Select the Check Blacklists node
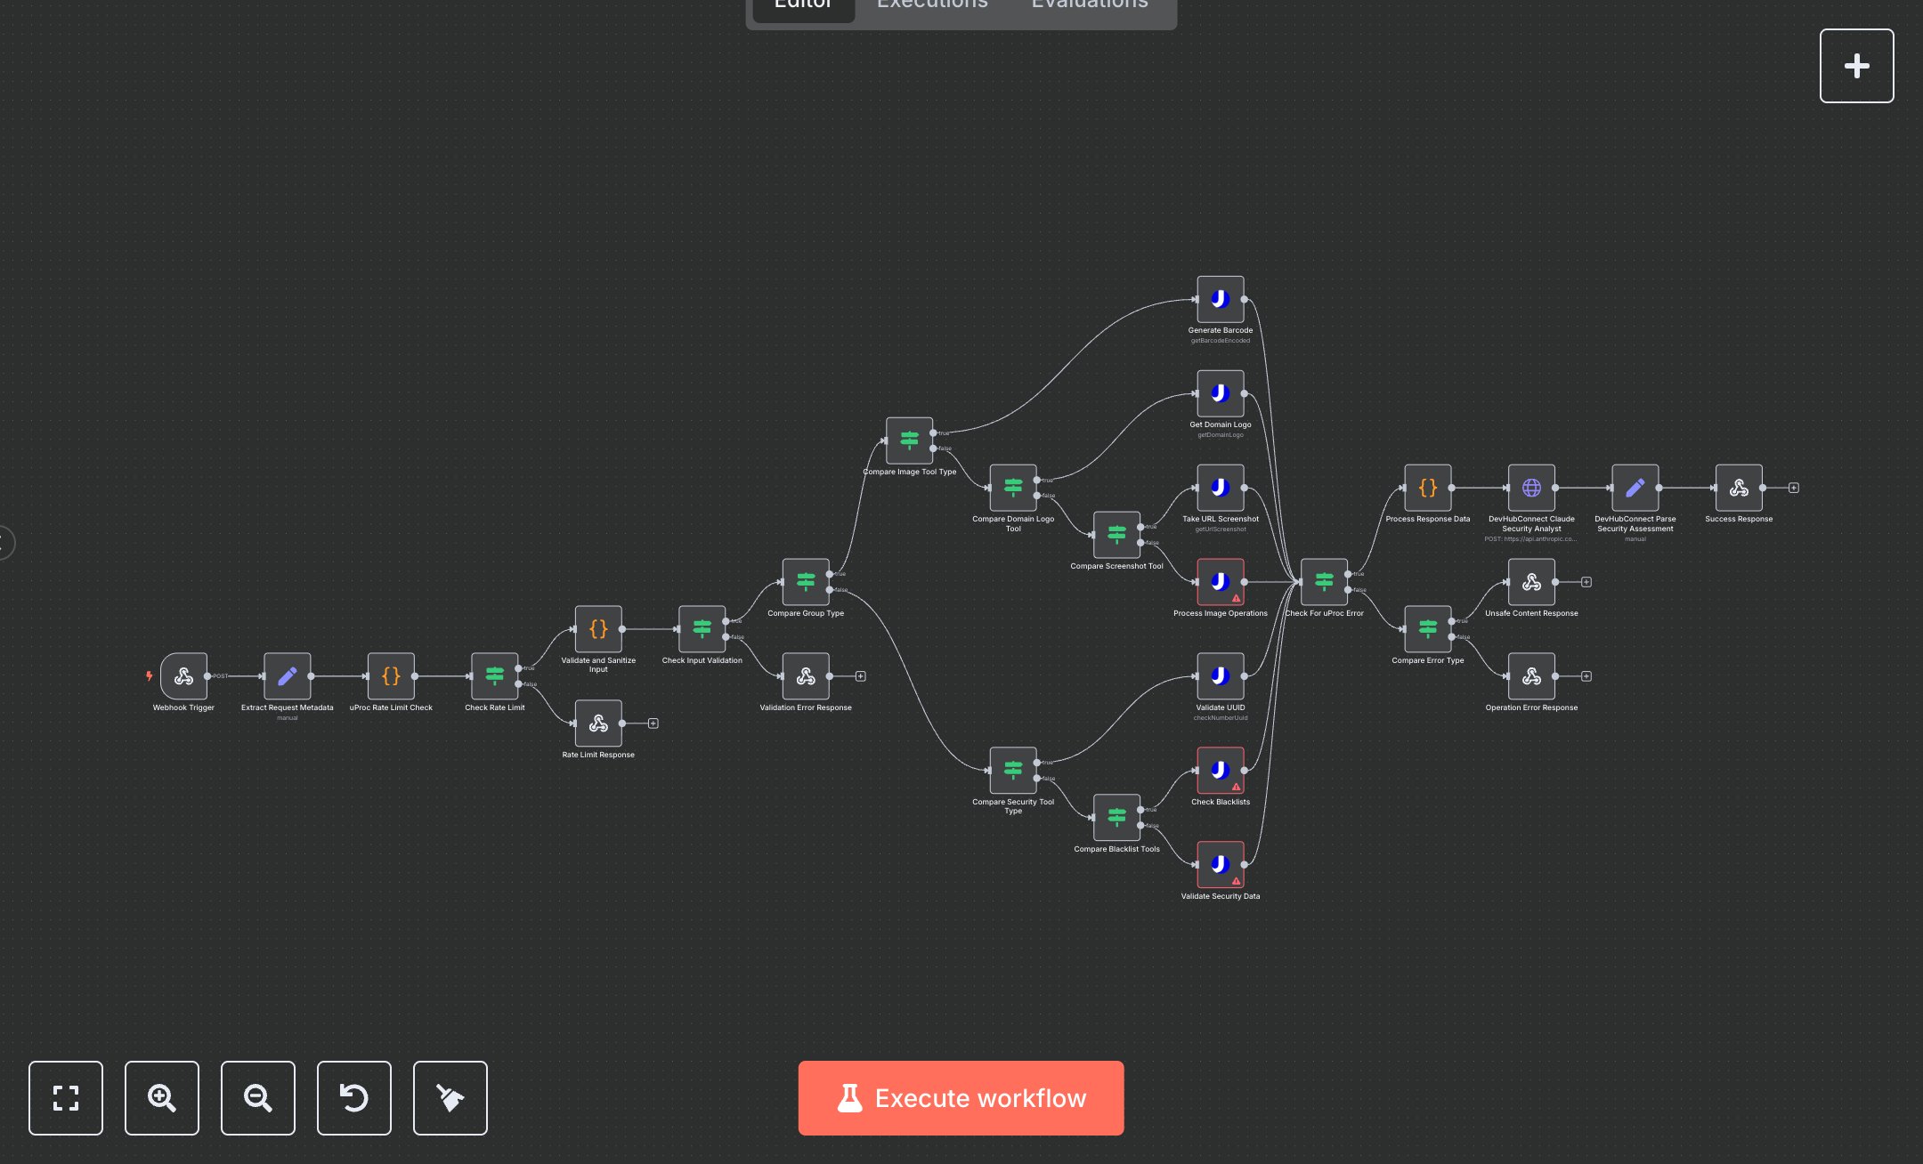This screenshot has width=1923, height=1164. [1220, 771]
